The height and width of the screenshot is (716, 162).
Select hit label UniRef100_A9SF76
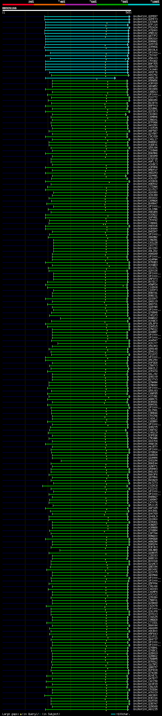[145, 72]
